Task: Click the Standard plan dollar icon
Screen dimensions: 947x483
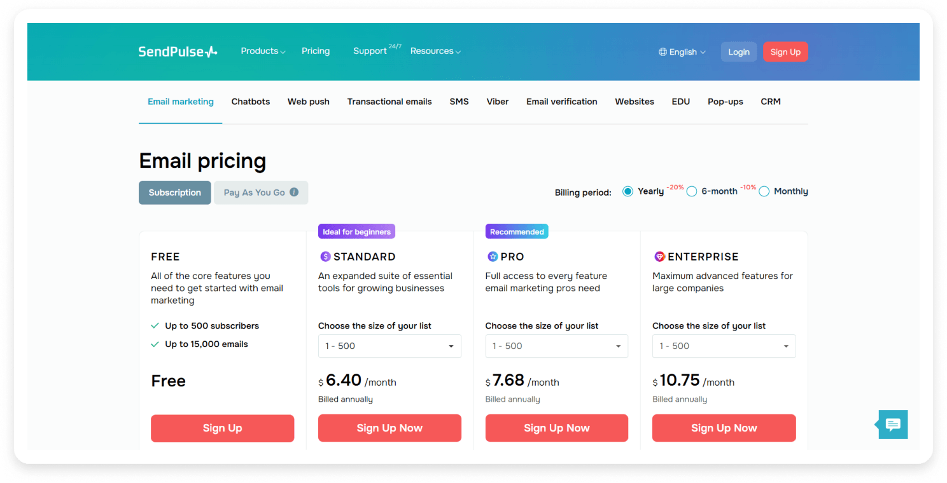Action: 325,257
